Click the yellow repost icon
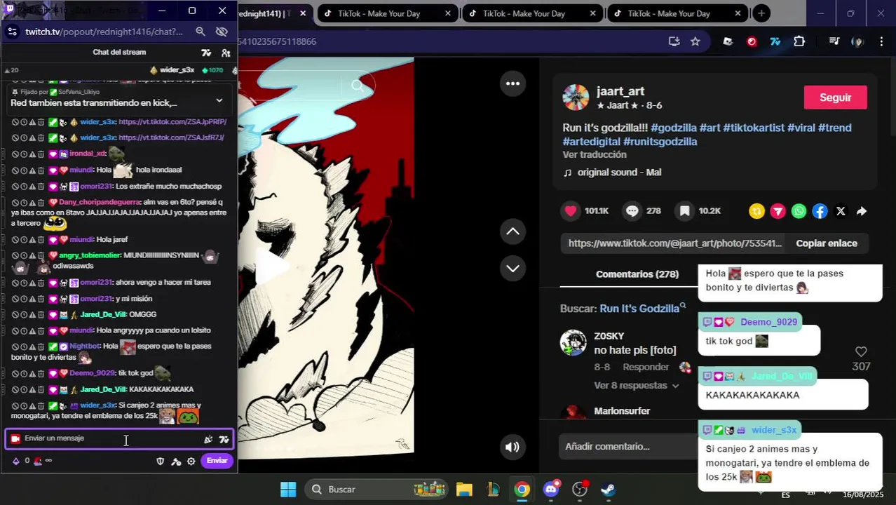 tap(756, 210)
